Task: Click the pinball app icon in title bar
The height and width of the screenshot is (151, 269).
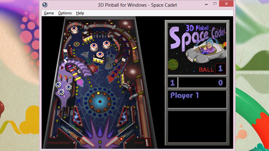Action: click(45, 5)
